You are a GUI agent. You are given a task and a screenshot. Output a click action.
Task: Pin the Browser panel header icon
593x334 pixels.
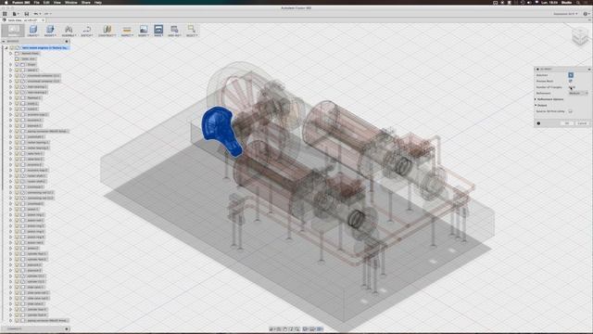[x=67, y=41]
